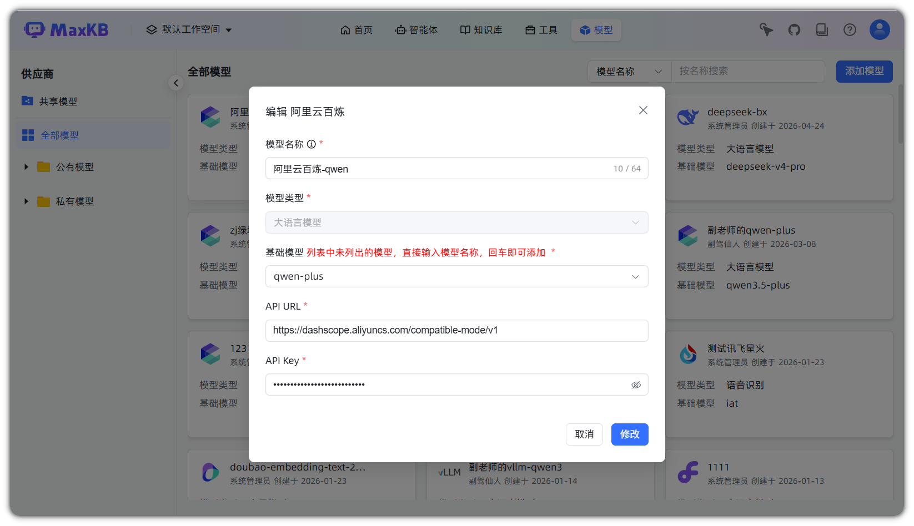Image resolution: width=914 pixels, height=526 pixels.
Task: Select 全部模型 in the sidebar
Action: [93, 135]
